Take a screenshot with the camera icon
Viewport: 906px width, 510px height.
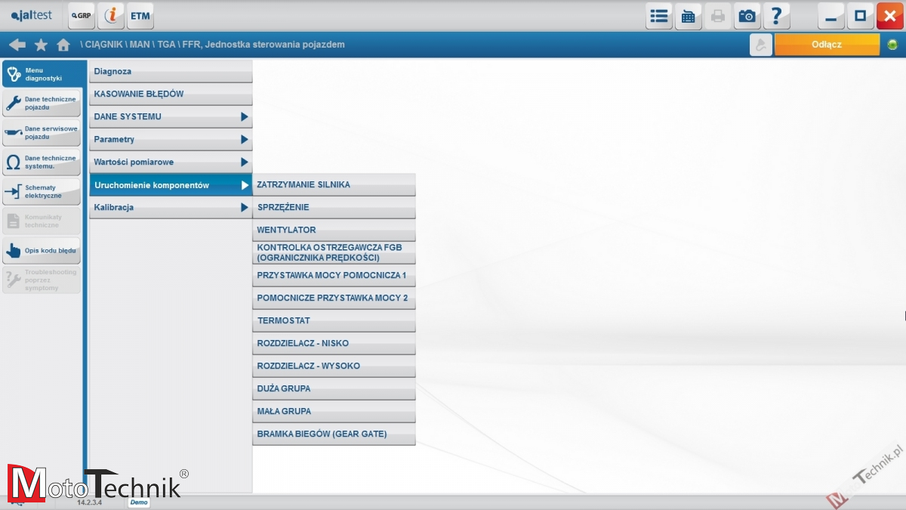(x=747, y=16)
